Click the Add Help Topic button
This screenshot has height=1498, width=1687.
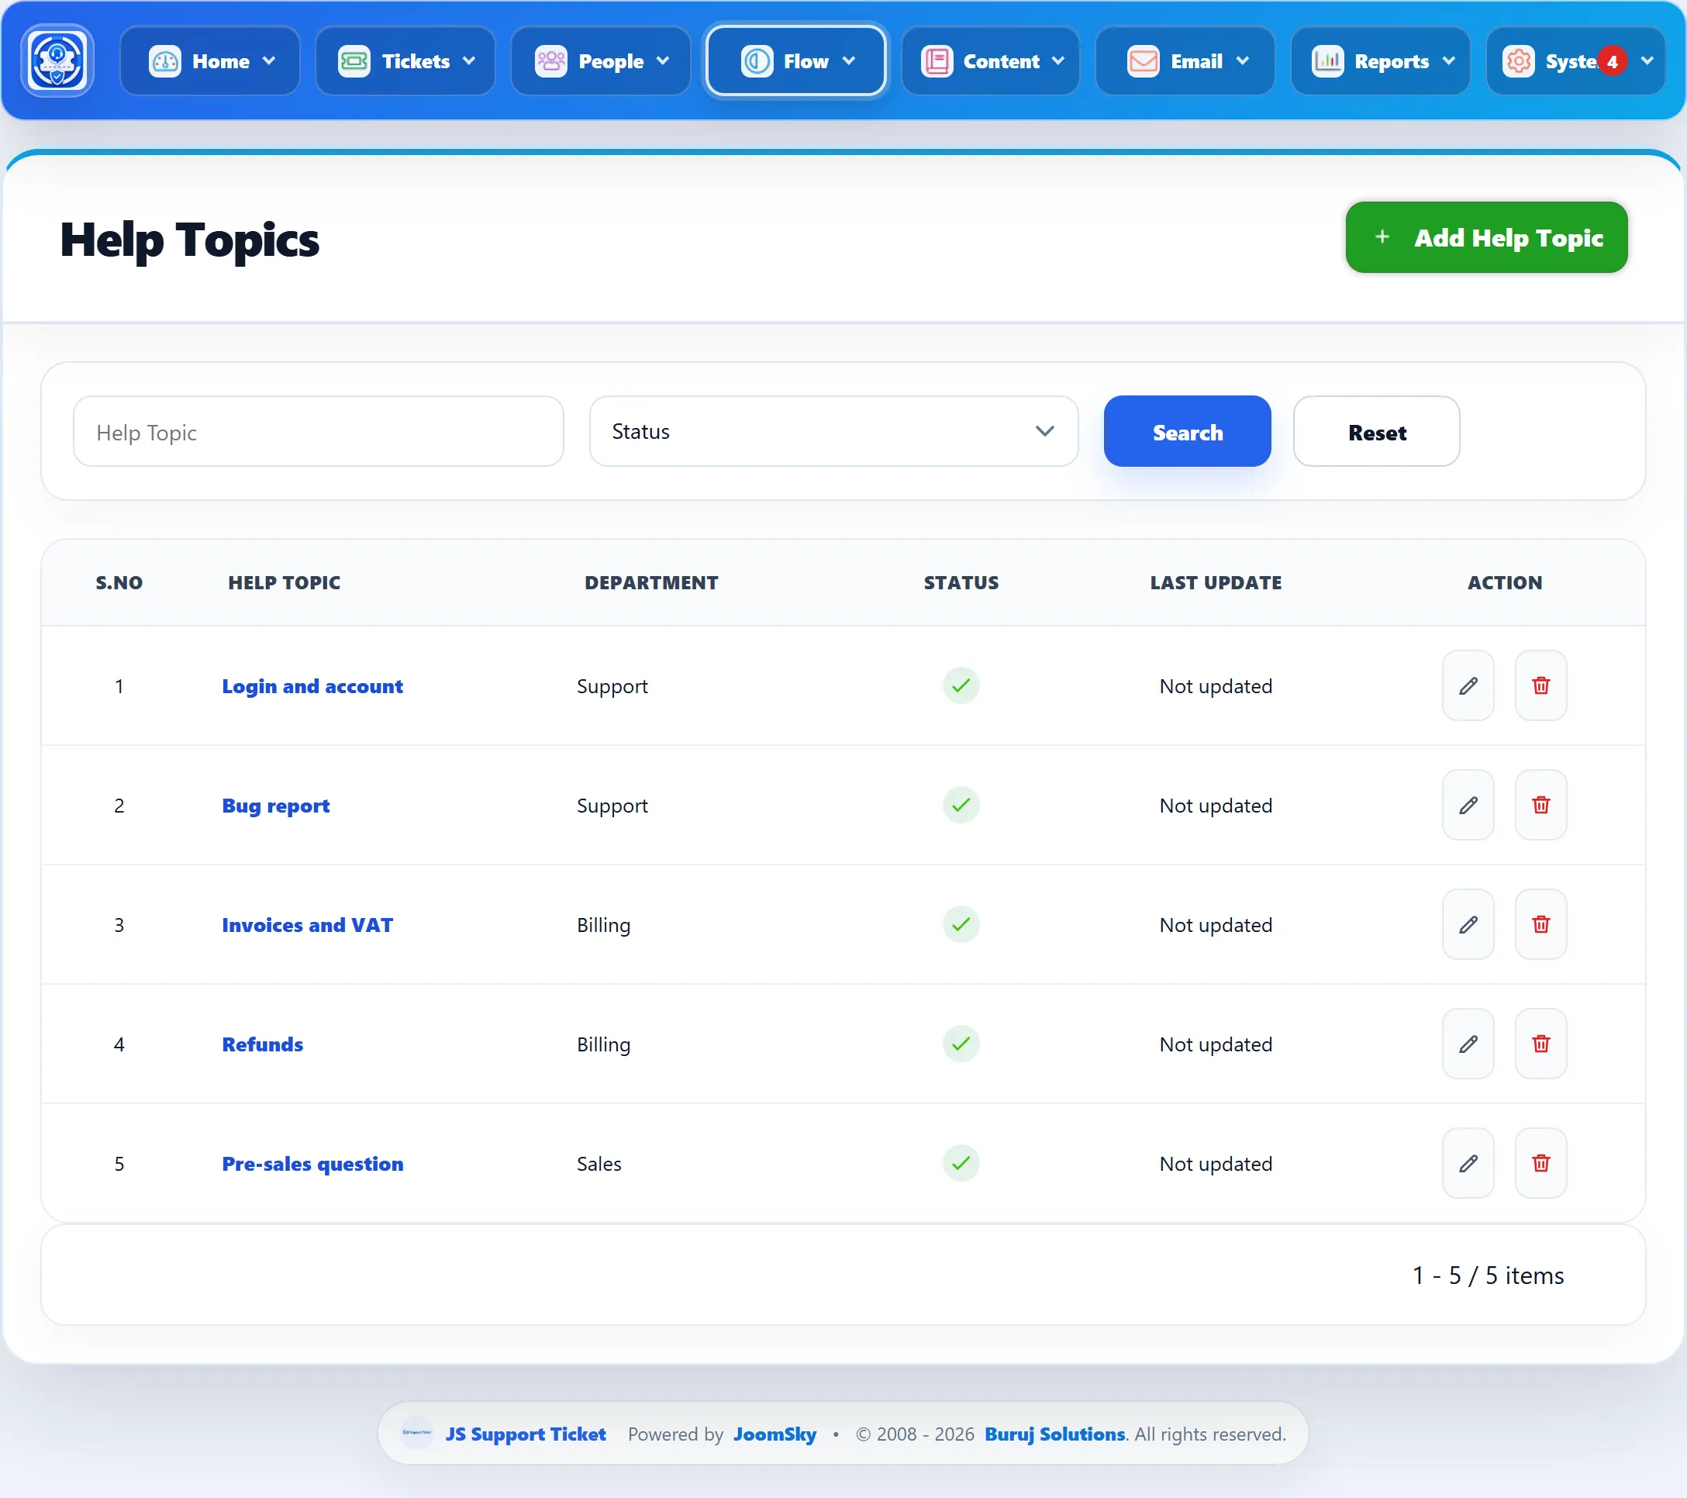tap(1486, 237)
